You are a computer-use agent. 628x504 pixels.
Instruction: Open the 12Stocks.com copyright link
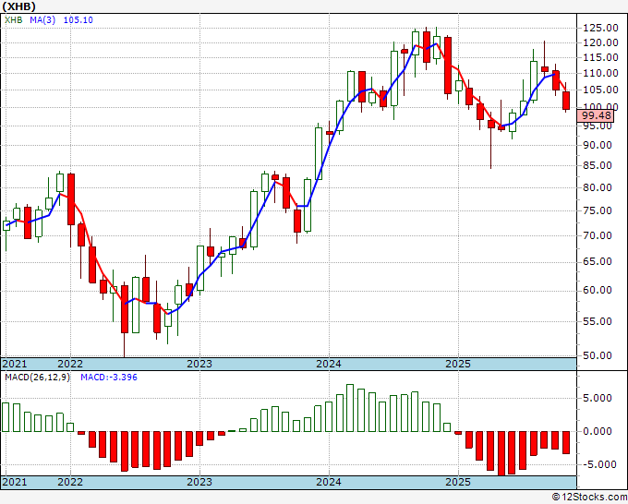pos(589,498)
